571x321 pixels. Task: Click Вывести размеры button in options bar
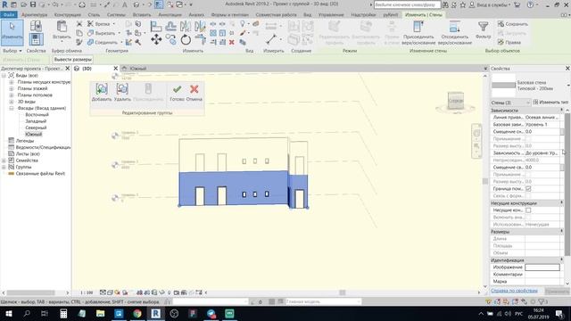73,60
